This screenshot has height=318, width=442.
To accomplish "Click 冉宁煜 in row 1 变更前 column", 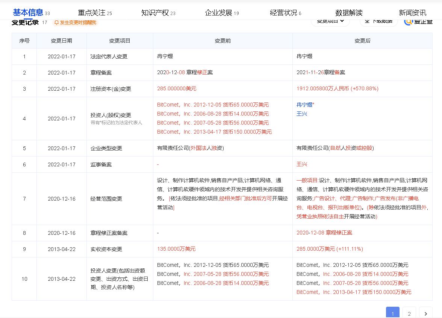I will click(165, 56).
